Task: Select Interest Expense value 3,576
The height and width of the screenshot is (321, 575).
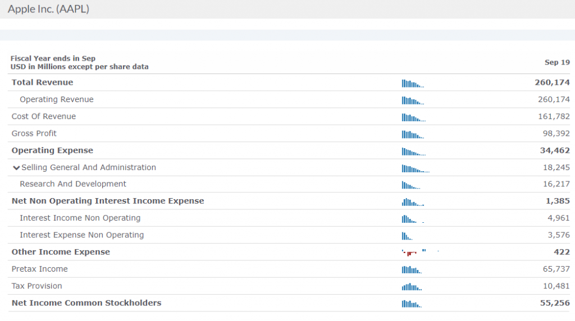Action: click(559, 235)
